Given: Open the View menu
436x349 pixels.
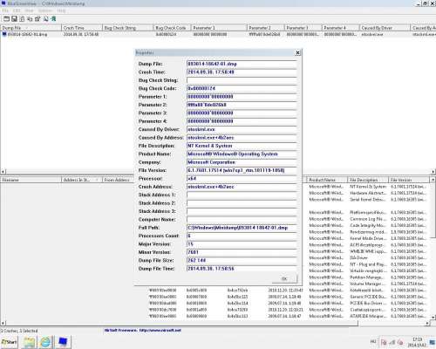Looking at the screenshot, I should [29, 10].
